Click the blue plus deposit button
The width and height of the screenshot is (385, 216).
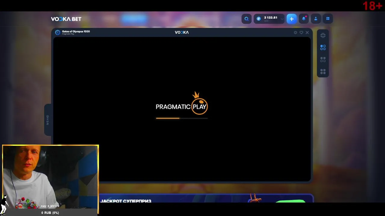point(291,19)
